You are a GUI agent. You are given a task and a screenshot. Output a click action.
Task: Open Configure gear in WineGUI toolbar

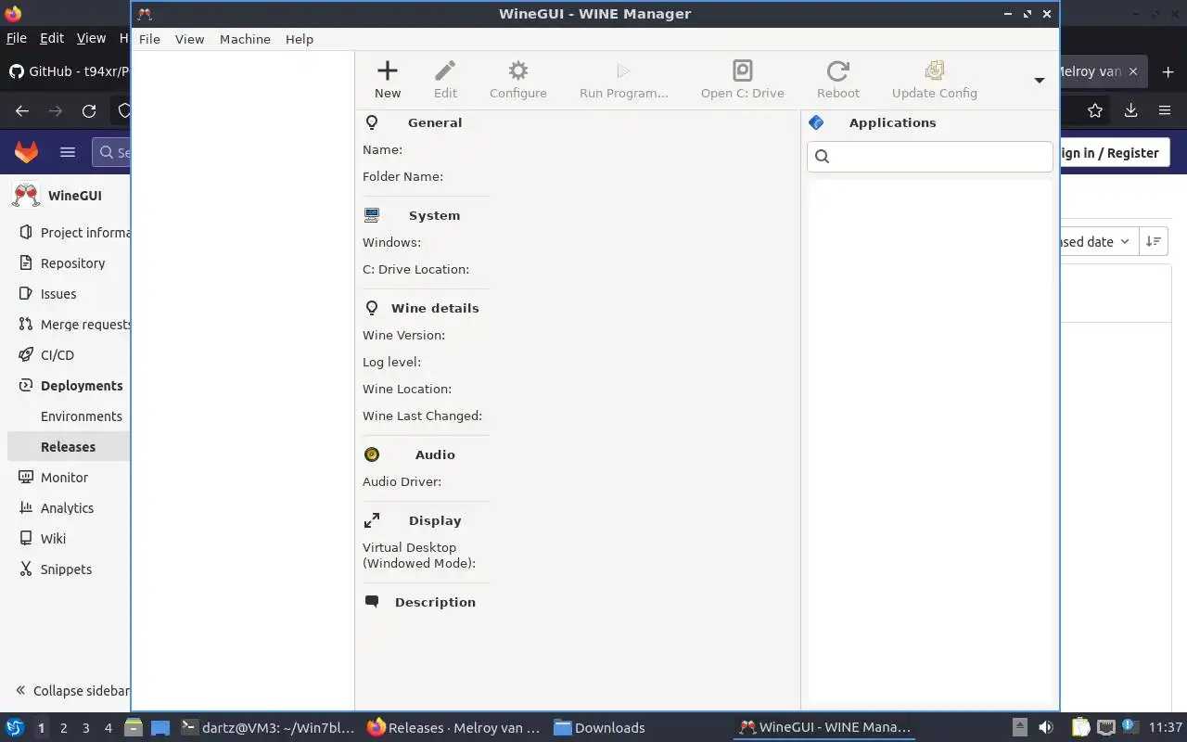tap(518, 70)
